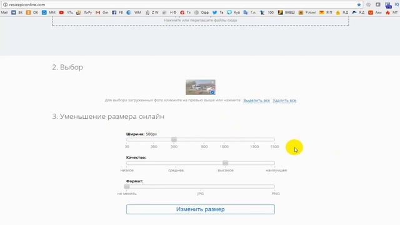The image size is (400, 225).
Task: Open the Гл Google bookmark
Action: (185, 12)
